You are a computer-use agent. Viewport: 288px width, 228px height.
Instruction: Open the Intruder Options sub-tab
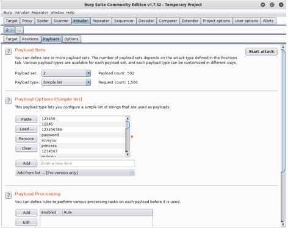pos(71,39)
